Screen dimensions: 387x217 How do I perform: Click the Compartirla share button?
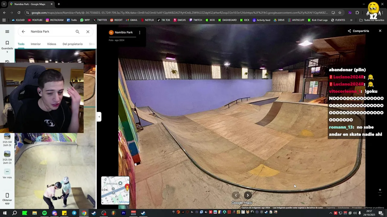click(358, 31)
